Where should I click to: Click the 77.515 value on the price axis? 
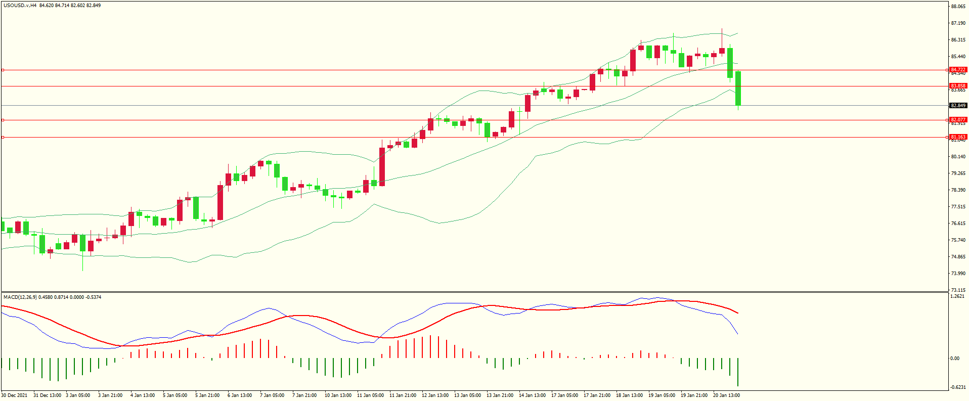tap(958, 207)
